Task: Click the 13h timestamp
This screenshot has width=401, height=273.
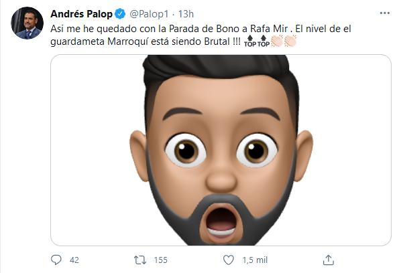Action: [x=186, y=14]
